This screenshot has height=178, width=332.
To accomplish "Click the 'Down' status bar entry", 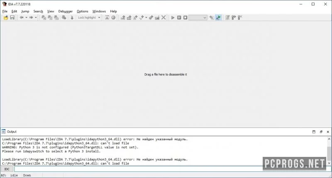I will 27,175.
